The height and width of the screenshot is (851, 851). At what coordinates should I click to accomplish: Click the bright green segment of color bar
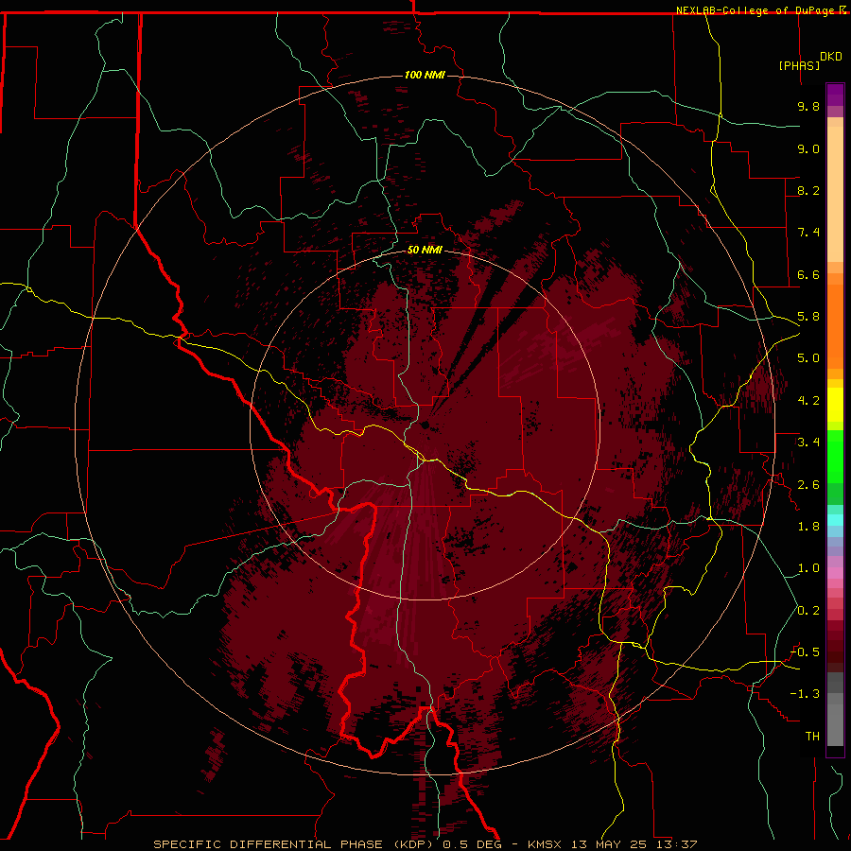point(835,457)
